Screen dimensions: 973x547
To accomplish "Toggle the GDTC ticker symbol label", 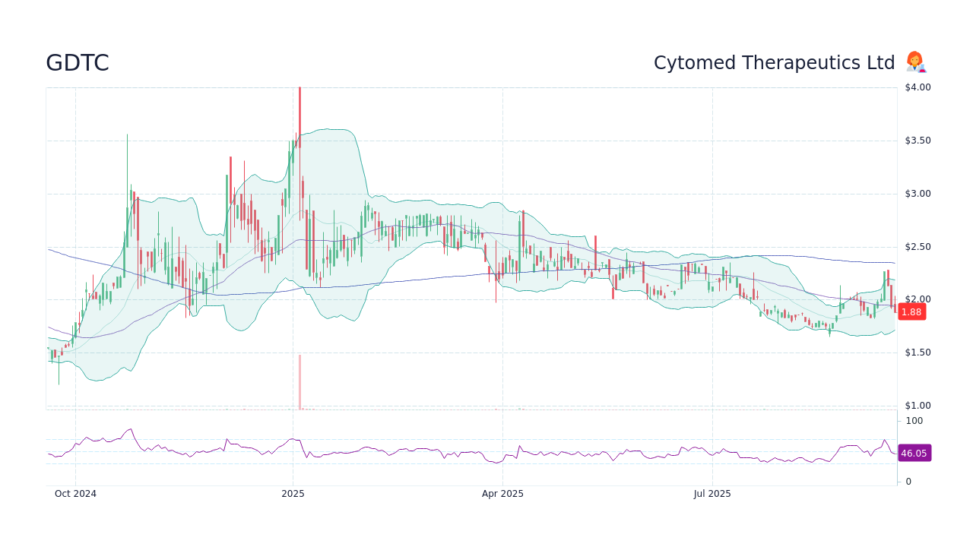I will tap(77, 62).
